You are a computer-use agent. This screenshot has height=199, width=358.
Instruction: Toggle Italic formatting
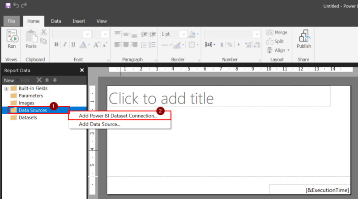[x=65, y=45]
